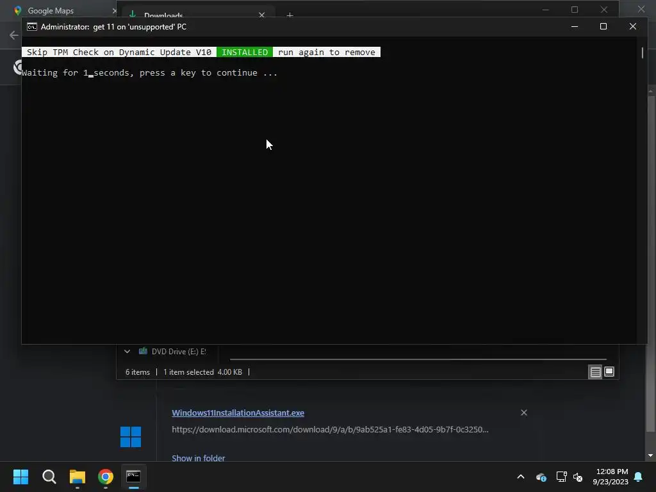Open File Explorer from taskbar
Image resolution: width=656 pixels, height=492 pixels.
[x=78, y=477]
